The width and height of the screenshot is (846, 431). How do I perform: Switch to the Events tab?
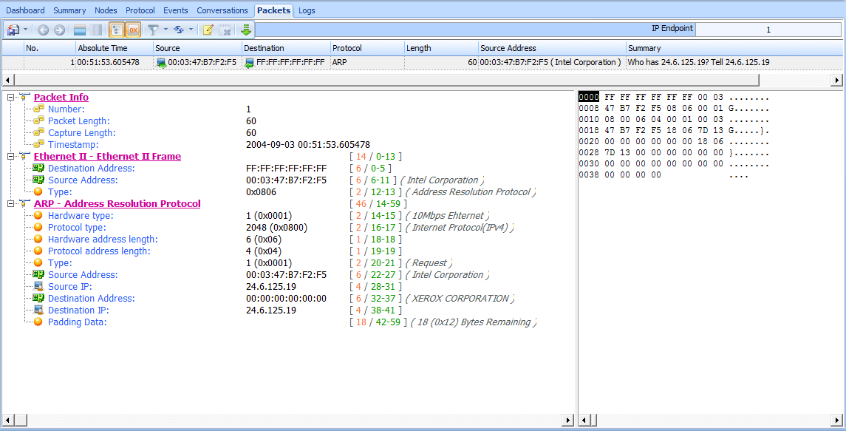click(176, 10)
